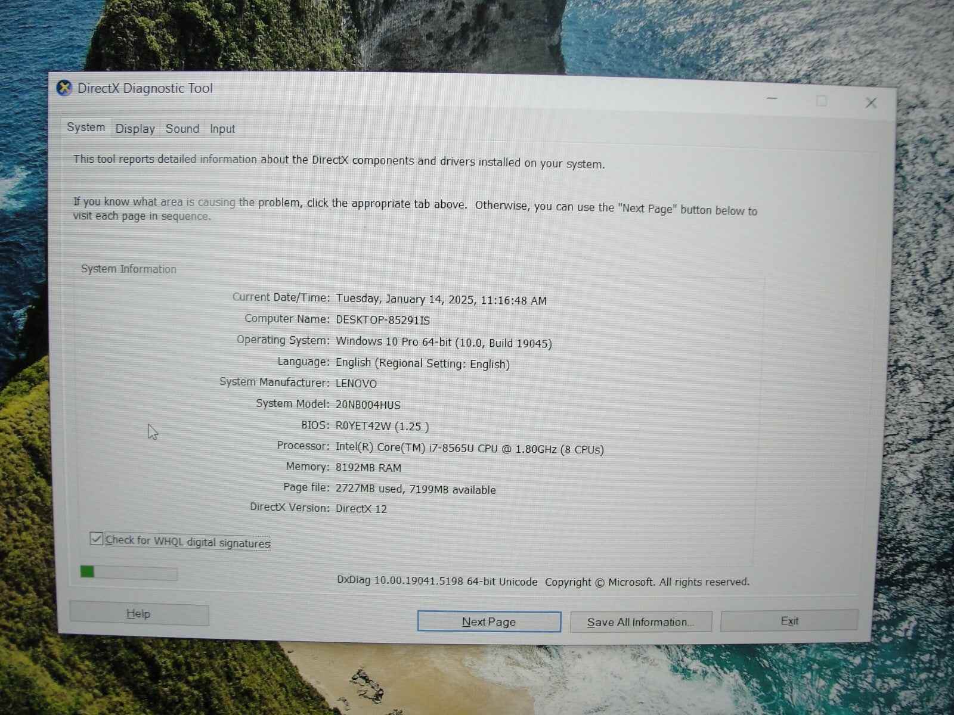Click the DirectX logo icon in the title bar

tap(64, 88)
